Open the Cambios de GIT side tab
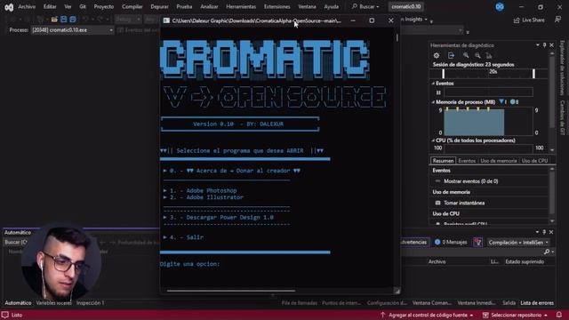Screen dimensions: 569x320 (562, 117)
